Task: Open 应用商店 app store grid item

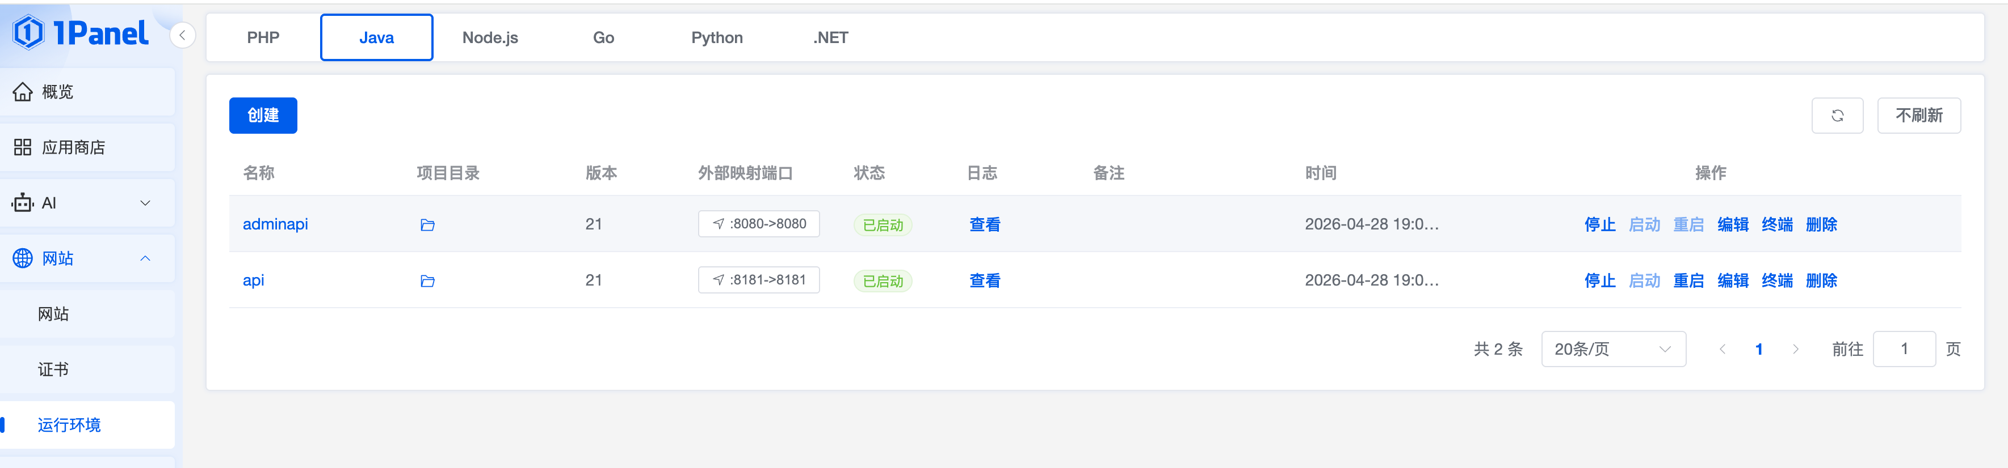Action: click(x=87, y=147)
